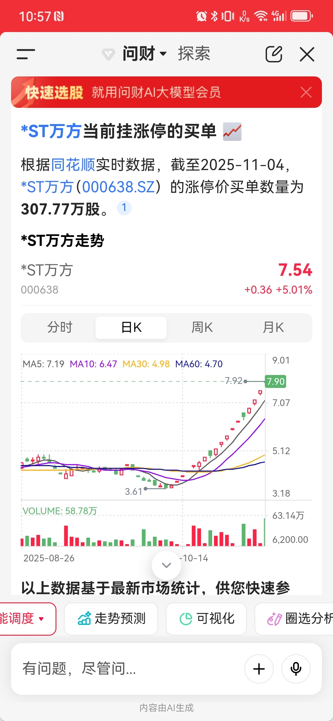Image resolution: width=333 pixels, height=721 pixels.
Task: Tap the chart emoji icon in title
Action: click(x=232, y=132)
